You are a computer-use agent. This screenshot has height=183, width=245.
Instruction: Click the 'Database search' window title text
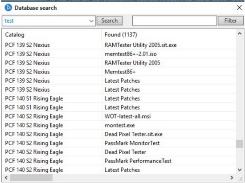pyautogui.click(x=36, y=8)
